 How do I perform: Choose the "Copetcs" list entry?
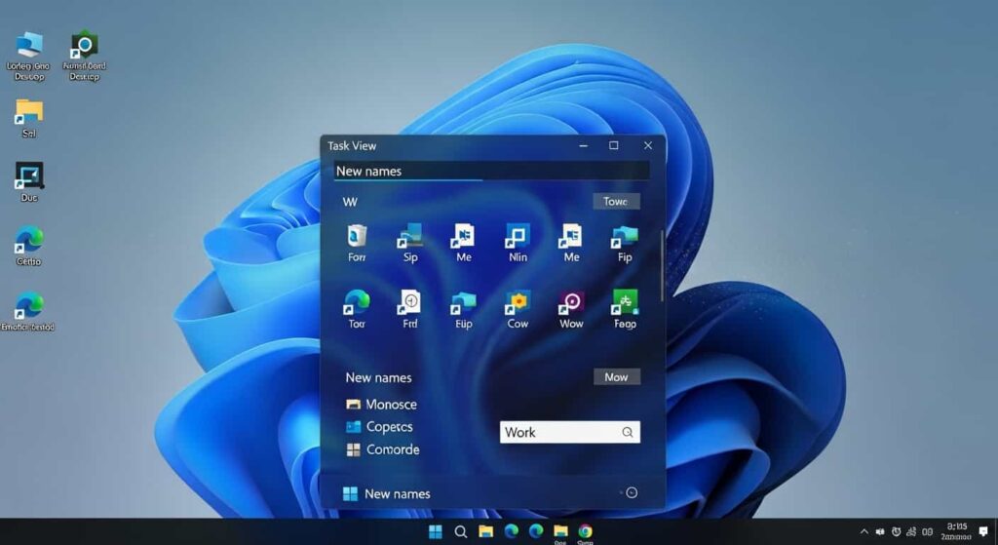point(389,427)
